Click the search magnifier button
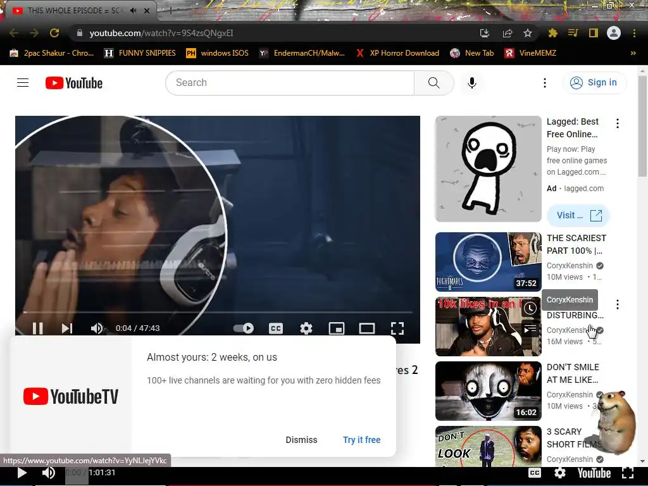Viewport: 648px width, 486px height. pyautogui.click(x=434, y=83)
